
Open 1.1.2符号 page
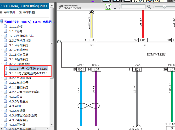[16, 31]
